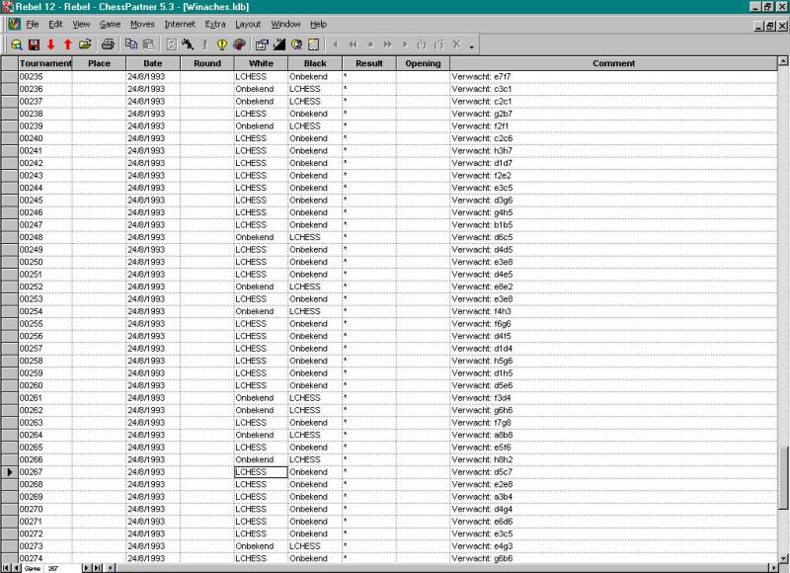The width and height of the screenshot is (790, 573).
Task: Click the printer icon in toolbar
Action: (109, 44)
